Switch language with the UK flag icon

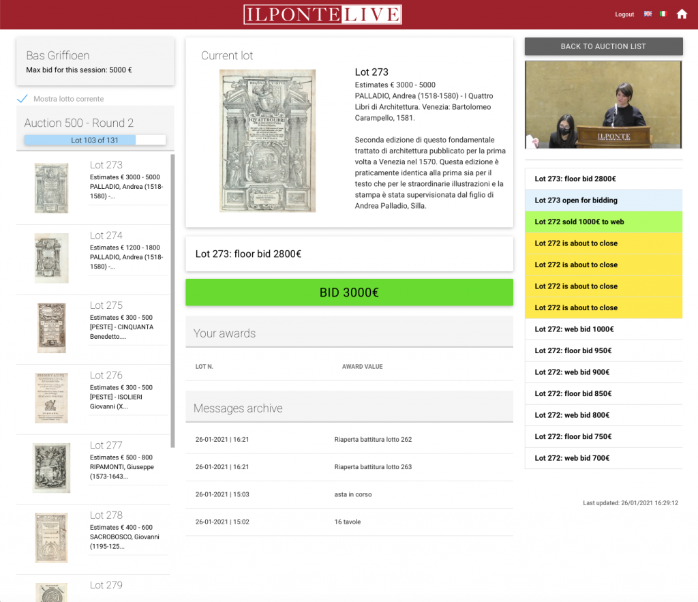(648, 14)
